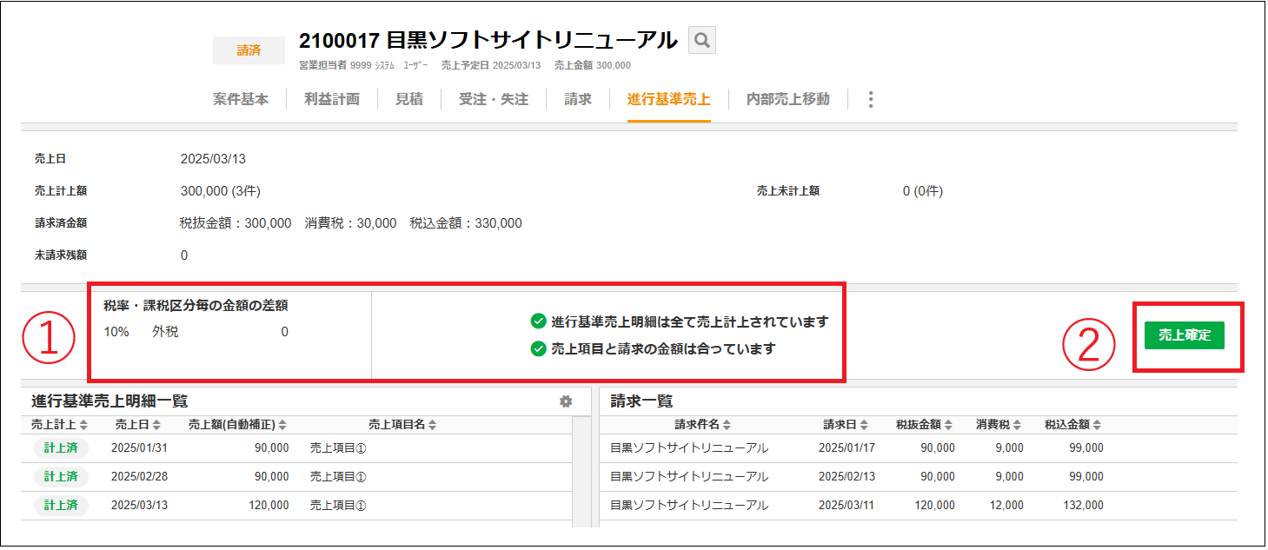Select the 内部売上移動 tab
The width and height of the screenshot is (1268, 550).
pyautogui.click(x=787, y=100)
